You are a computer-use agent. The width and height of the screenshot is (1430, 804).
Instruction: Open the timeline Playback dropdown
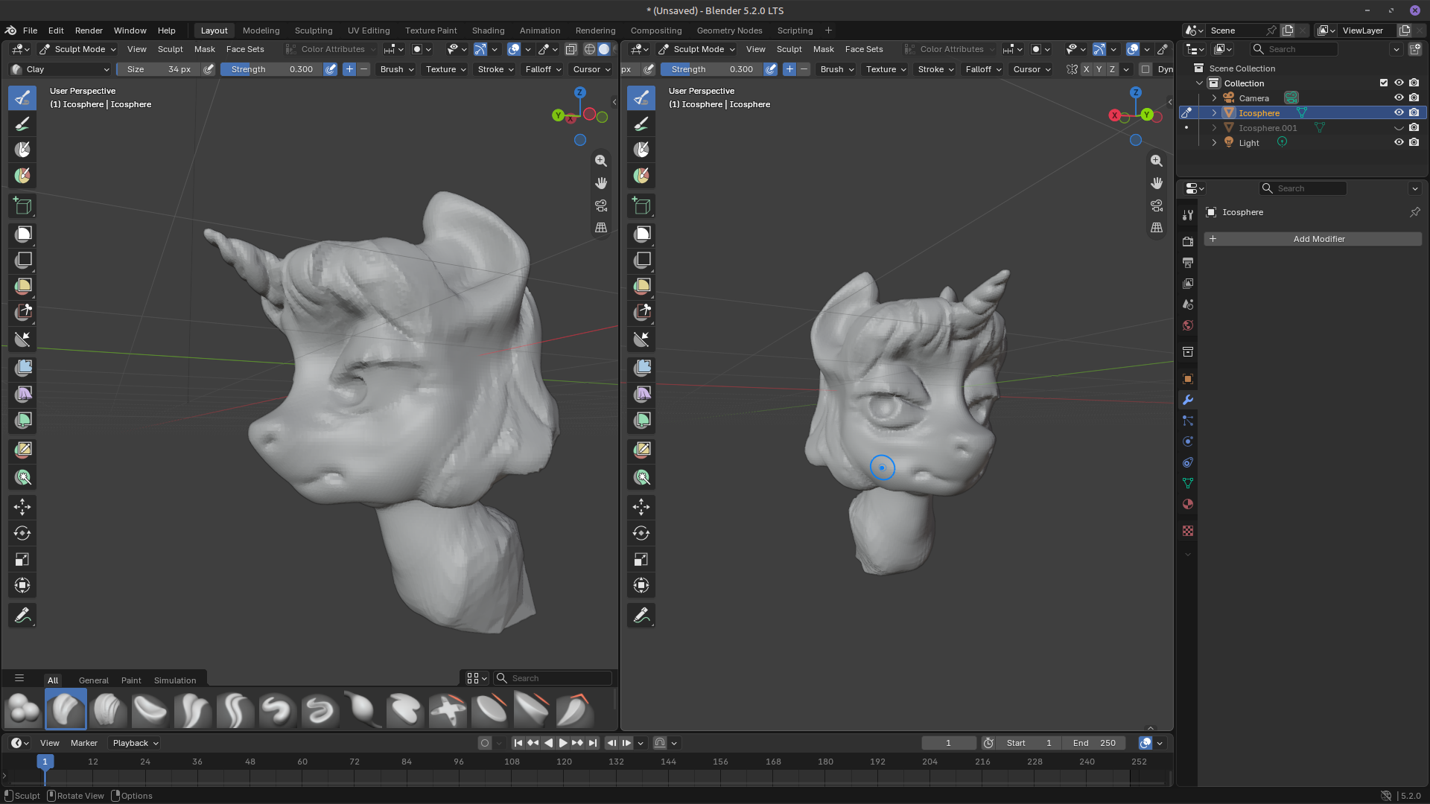coord(135,743)
